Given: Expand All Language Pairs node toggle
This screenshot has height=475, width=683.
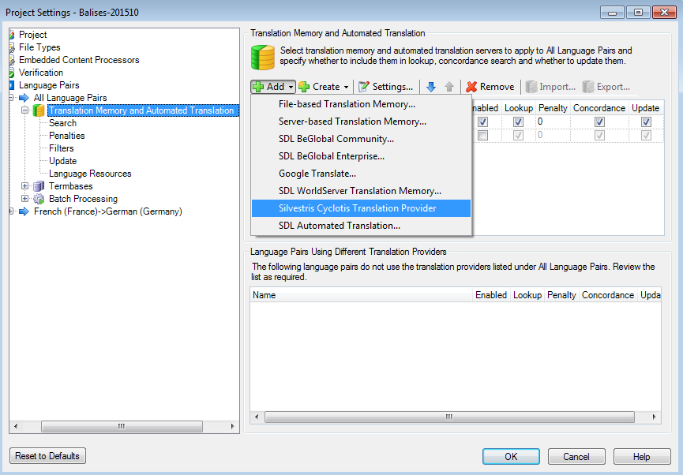Looking at the screenshot, I should (x=11, y=98).
